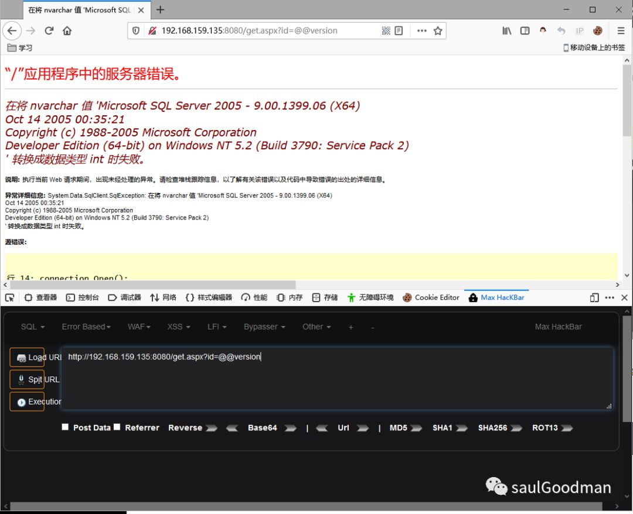Viewport: 633px width, 514px height.
Task: Open the 样式编辑器 style editor tab
Action: point(209,297)
